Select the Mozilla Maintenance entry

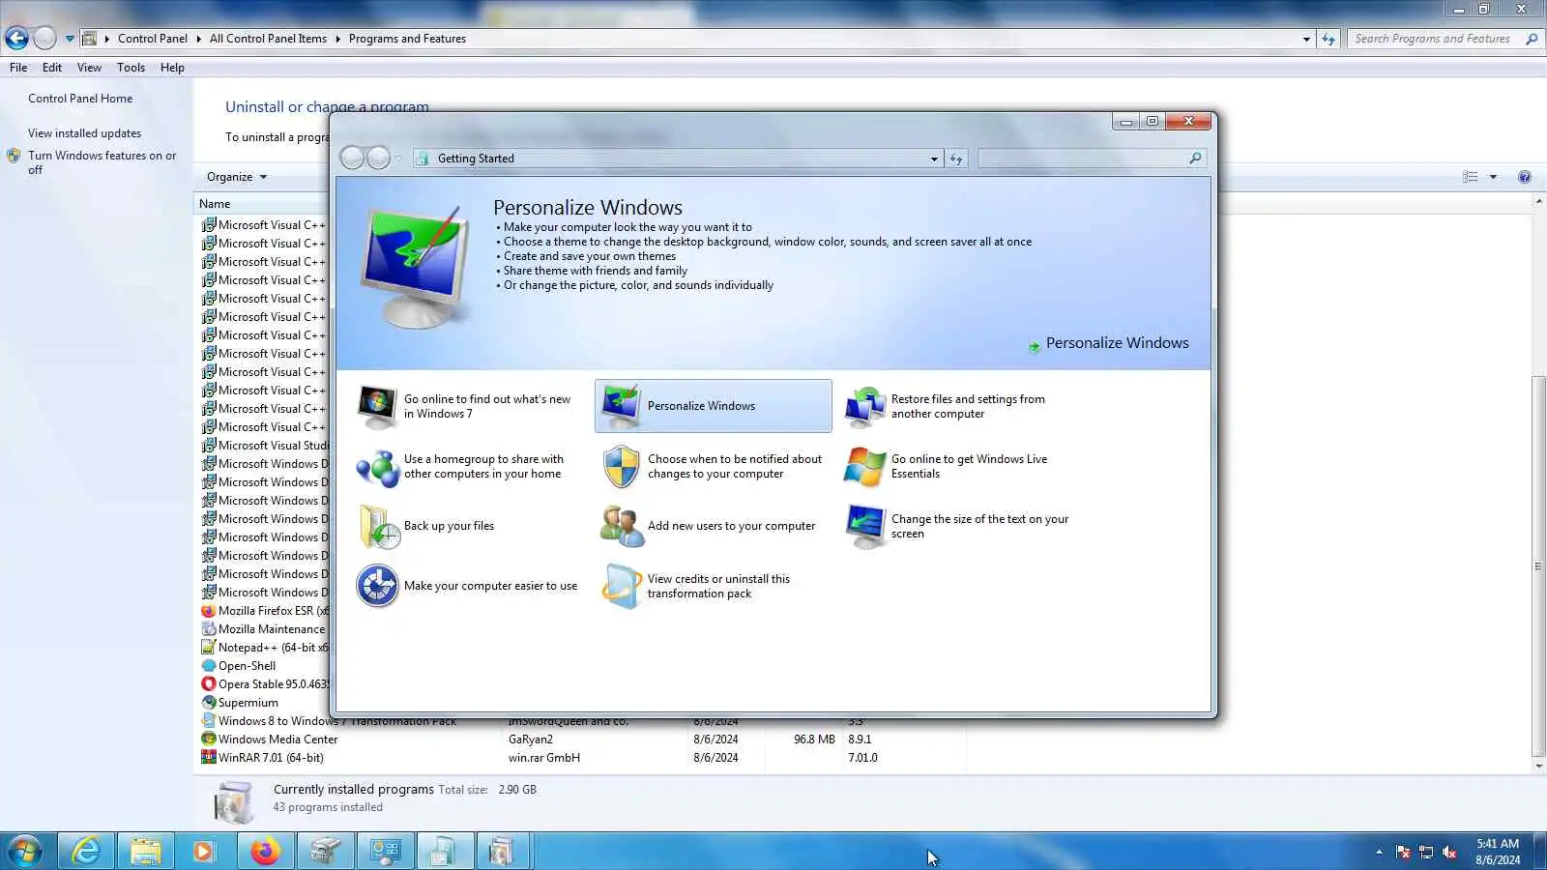click(x=265, y=629)
